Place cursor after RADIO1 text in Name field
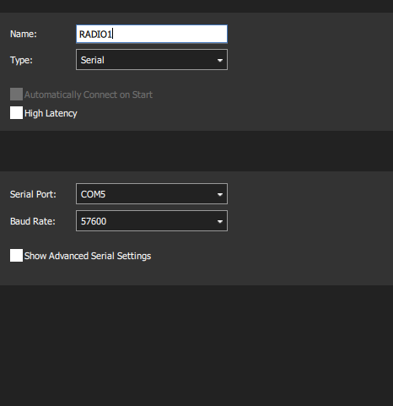Viewport: 393px width, 406px height. pos(112,35)
